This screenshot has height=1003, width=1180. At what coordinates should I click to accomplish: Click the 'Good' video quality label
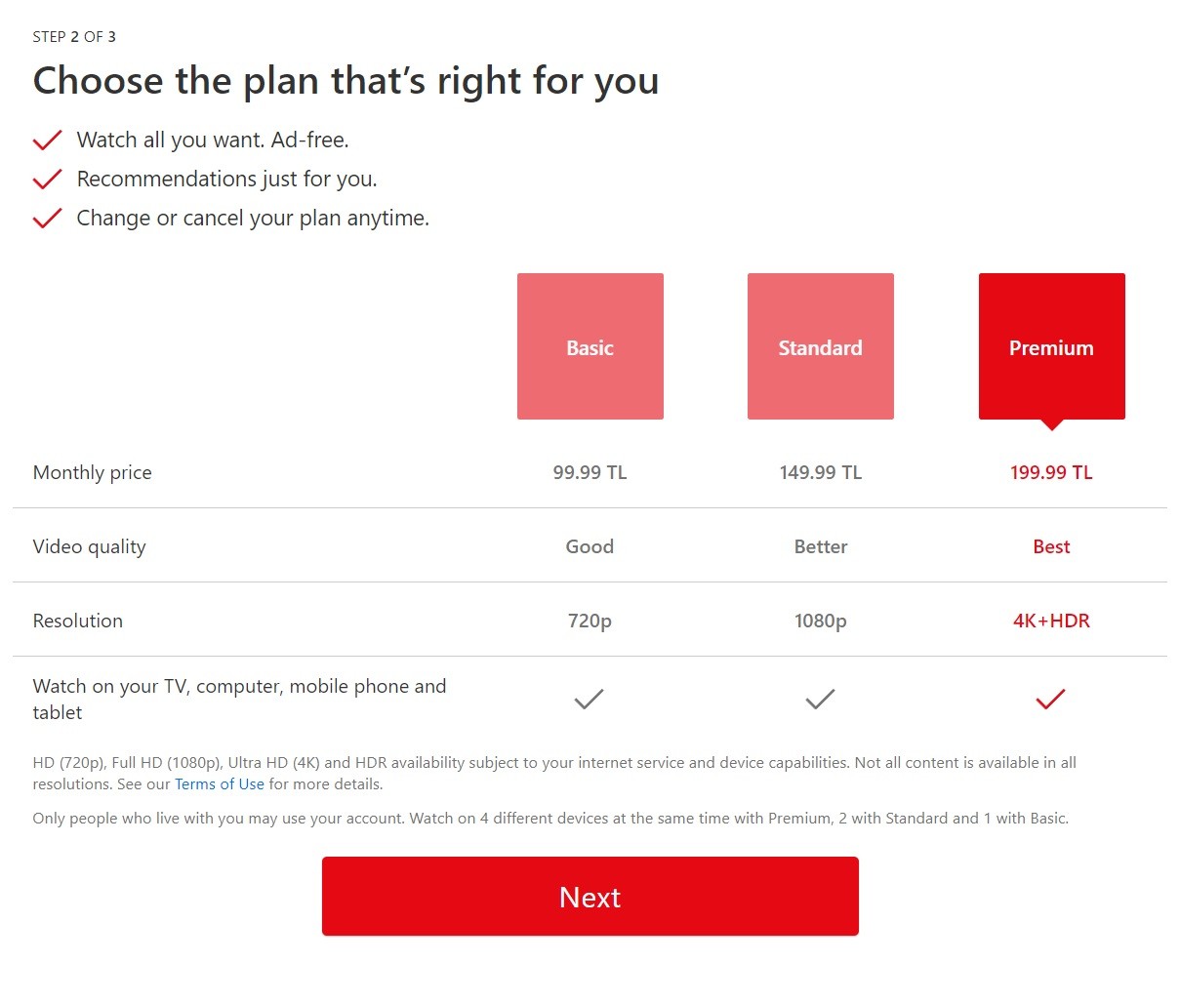590,547
